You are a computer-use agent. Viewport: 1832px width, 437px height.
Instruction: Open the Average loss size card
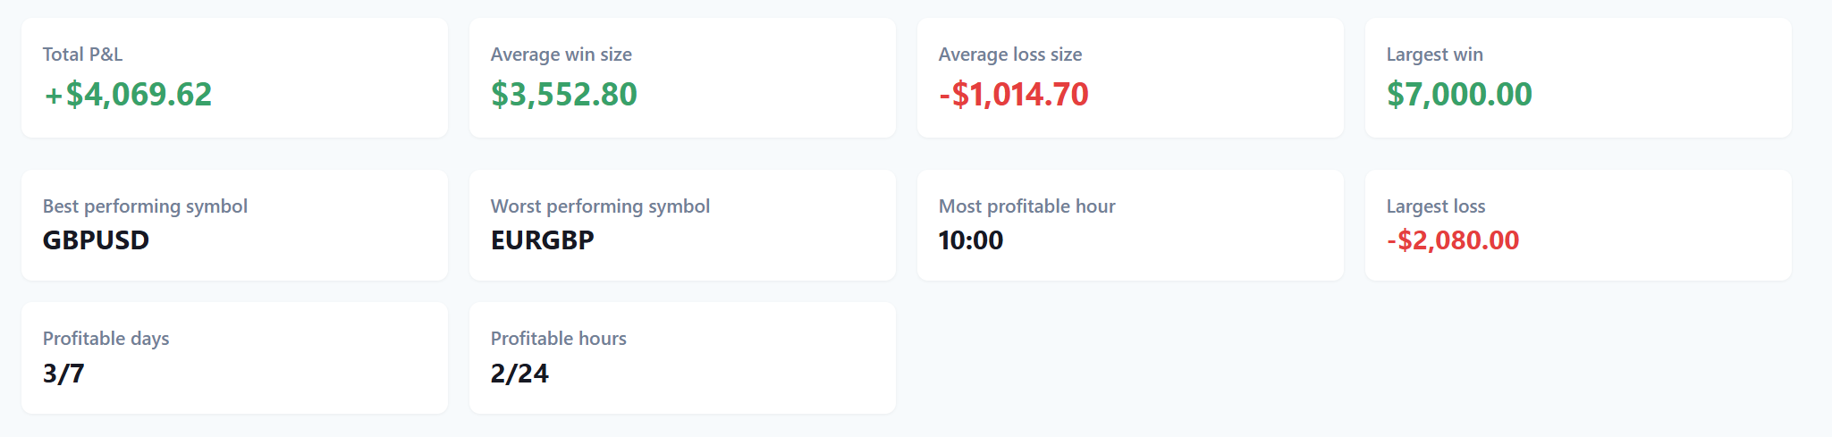pyautogui.click(x=1130, y=78)
